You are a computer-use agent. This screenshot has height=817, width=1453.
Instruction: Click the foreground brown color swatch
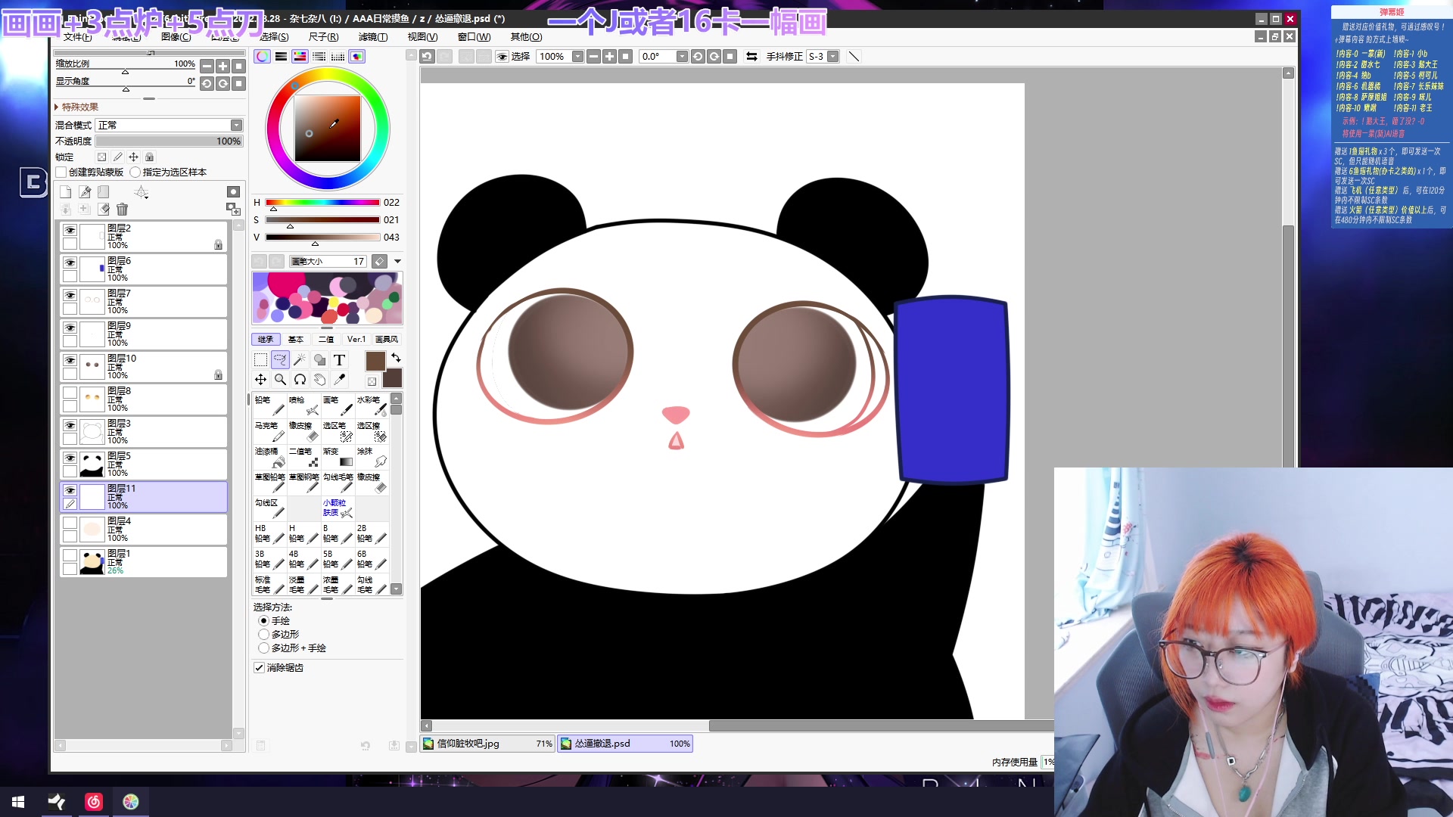tap(375, 361)
